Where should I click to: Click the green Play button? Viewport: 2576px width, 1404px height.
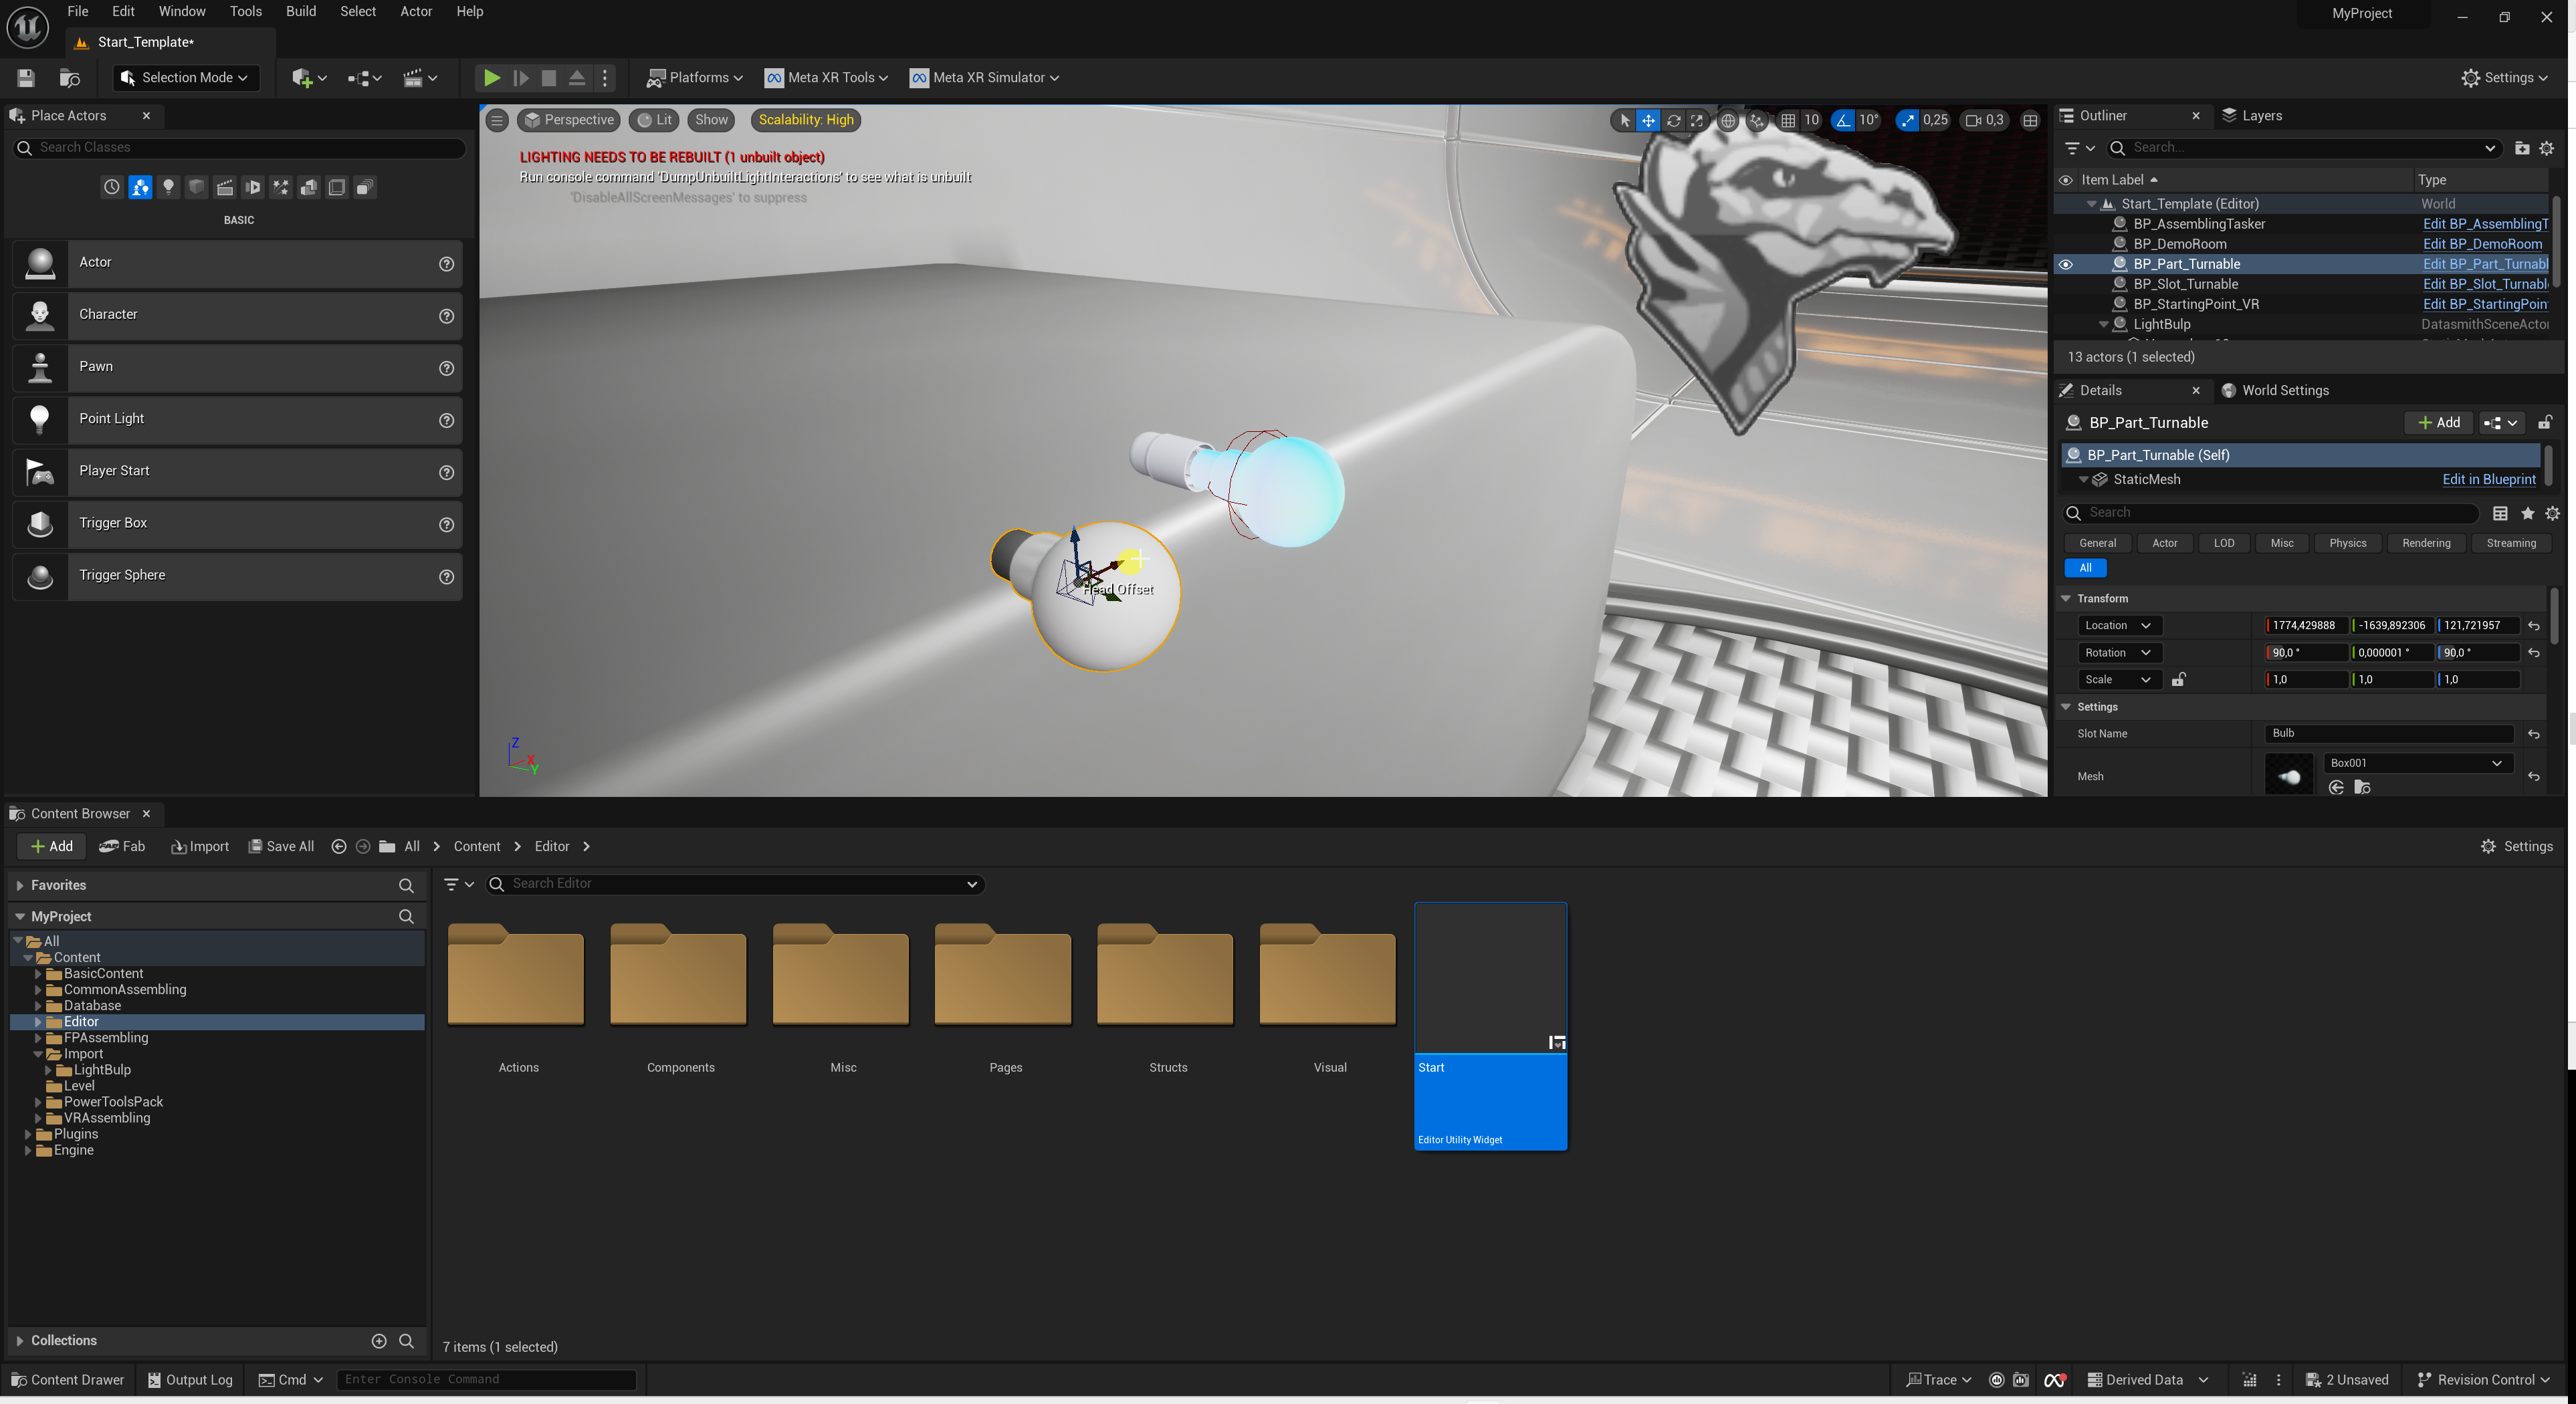click(491, 77)
